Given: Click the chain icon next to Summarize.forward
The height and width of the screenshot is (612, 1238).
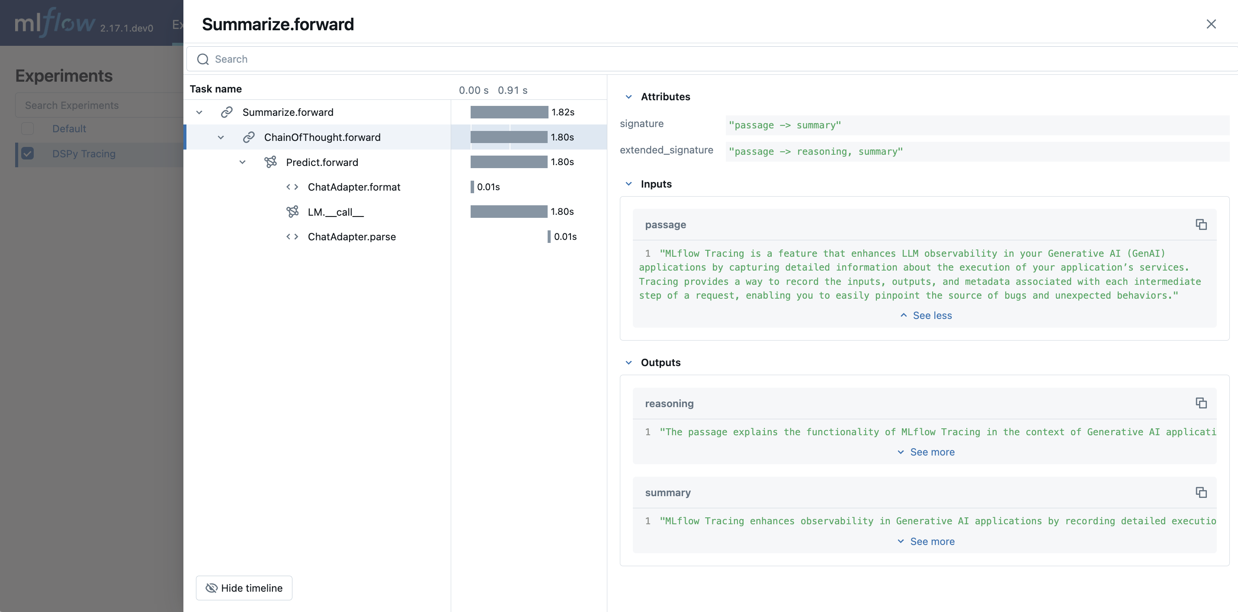Looking at the screenshot, I should [227, 112].
